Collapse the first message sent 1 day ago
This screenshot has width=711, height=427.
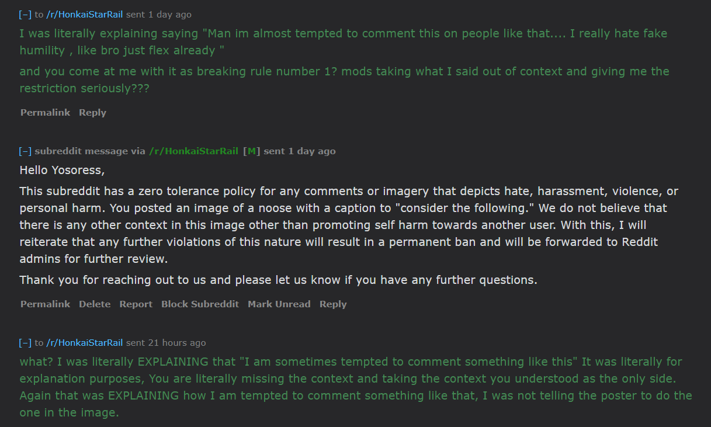25,15
